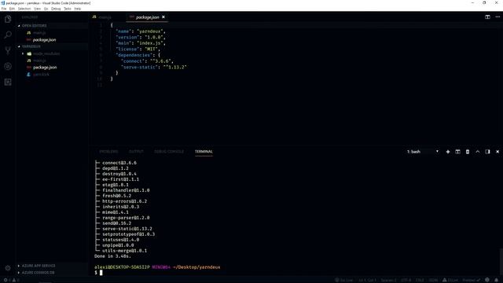
Task: Click the JSON language mode indicator
Action: (x=433, y=280)
